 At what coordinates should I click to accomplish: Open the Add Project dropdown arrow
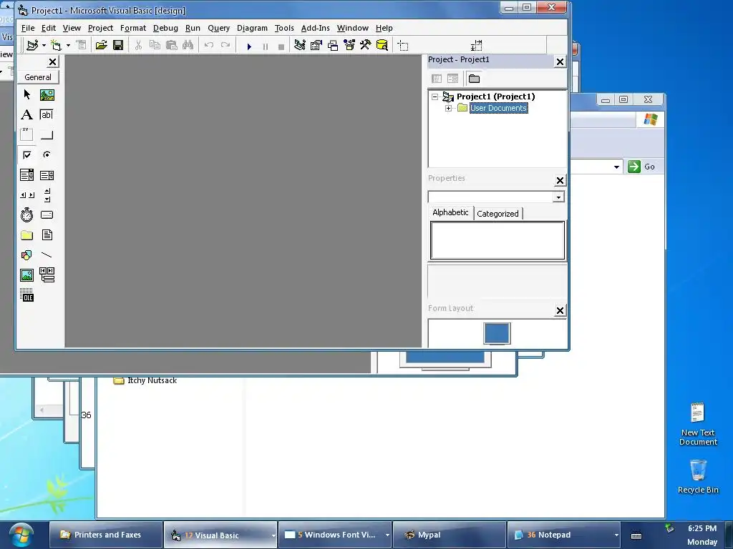click(44, 45)
